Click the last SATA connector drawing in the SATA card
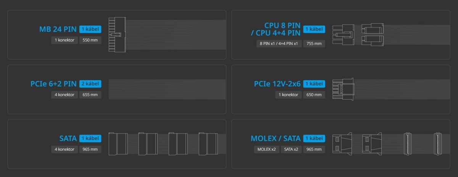The width and height of the screenshot is (458, 177). tap(208, 144)
